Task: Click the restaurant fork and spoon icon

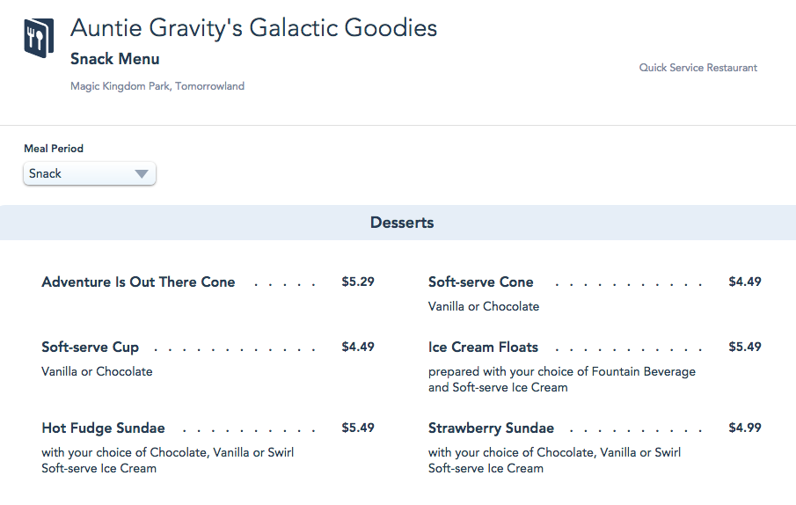Action: click(38, 39)
